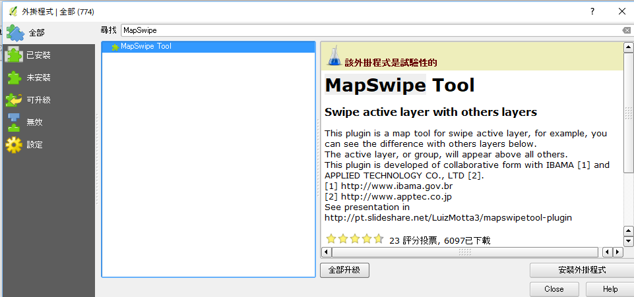Switch to 未安裝 tab label
This screenshot has width=634, height=297.
[x=38, y=78]
